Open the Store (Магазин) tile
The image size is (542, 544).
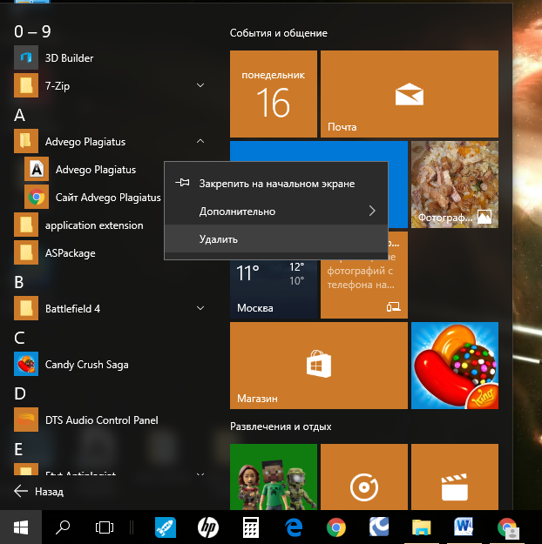pyautogui.click(x=318, y=366)
